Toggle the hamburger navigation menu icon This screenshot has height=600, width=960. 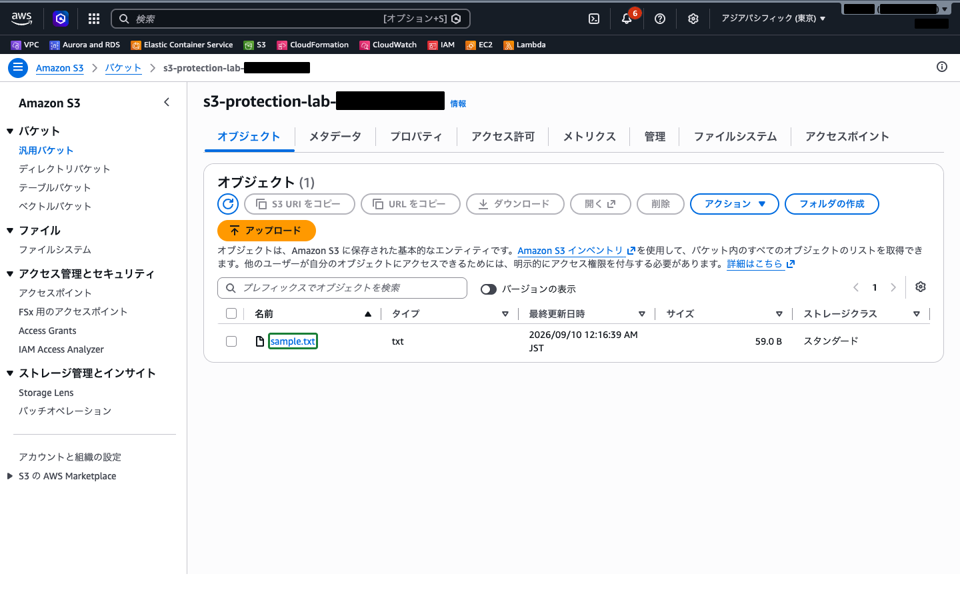(x=18, y=67)
